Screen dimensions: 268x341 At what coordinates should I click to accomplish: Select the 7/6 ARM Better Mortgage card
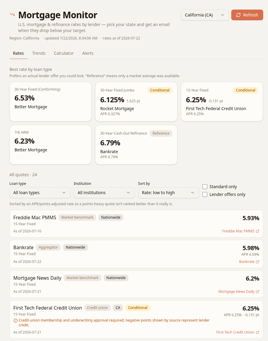[51, 145]
